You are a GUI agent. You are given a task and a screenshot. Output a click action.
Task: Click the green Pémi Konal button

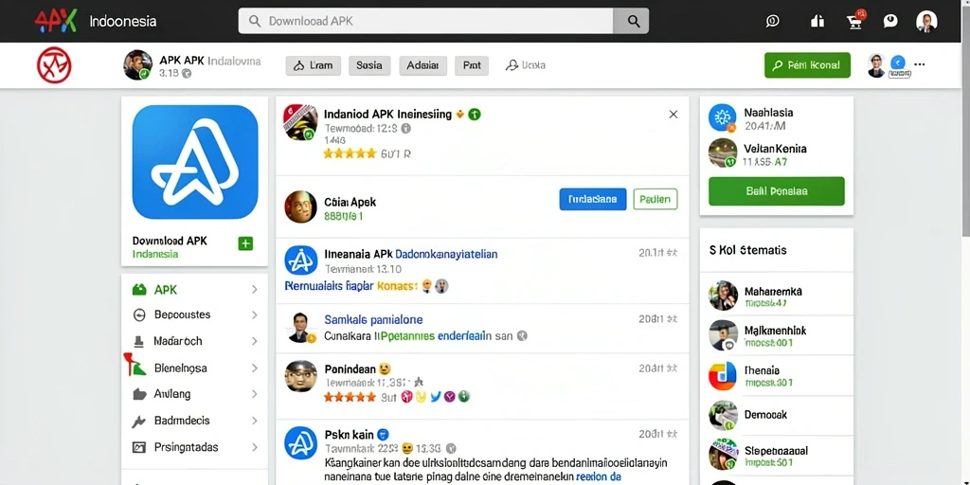pyautogui.click(x=807, y=65)
